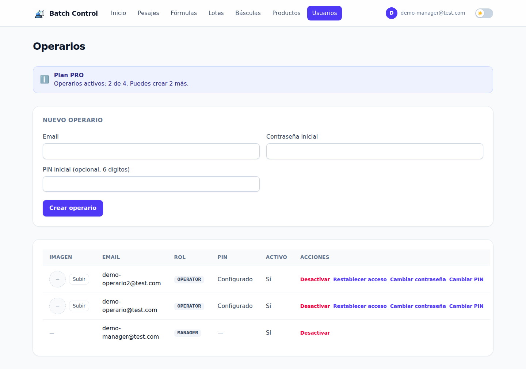Focus the Email input field
Image resolution: width=526 pixels, height=369 pixels.
point(151,151)
